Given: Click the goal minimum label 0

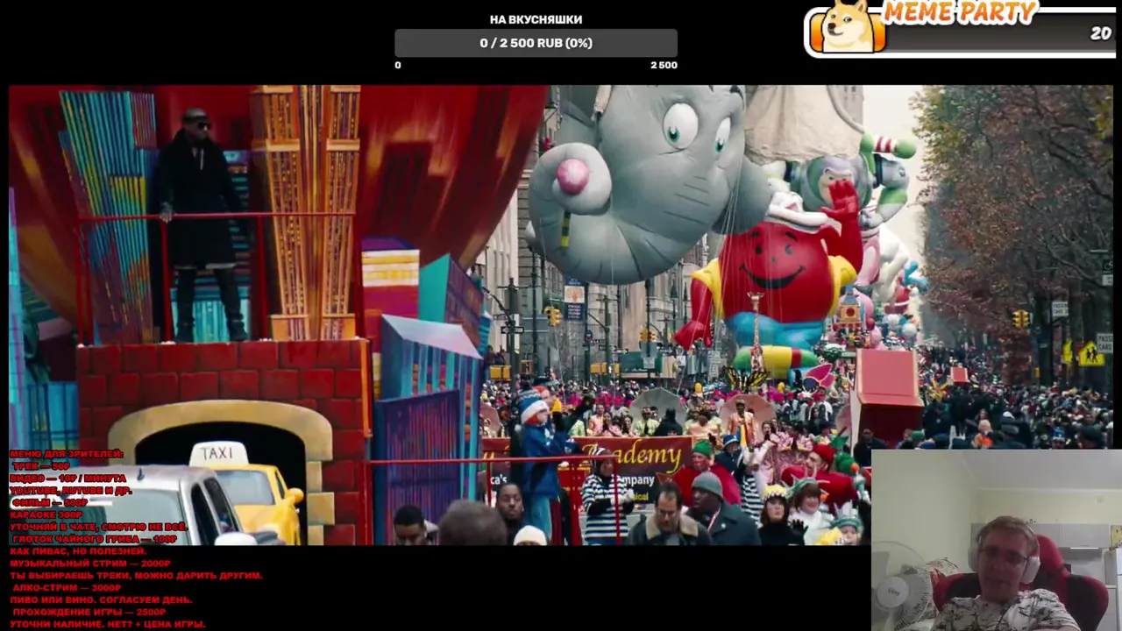Looking at the screenshot, I should click(398, 65).
